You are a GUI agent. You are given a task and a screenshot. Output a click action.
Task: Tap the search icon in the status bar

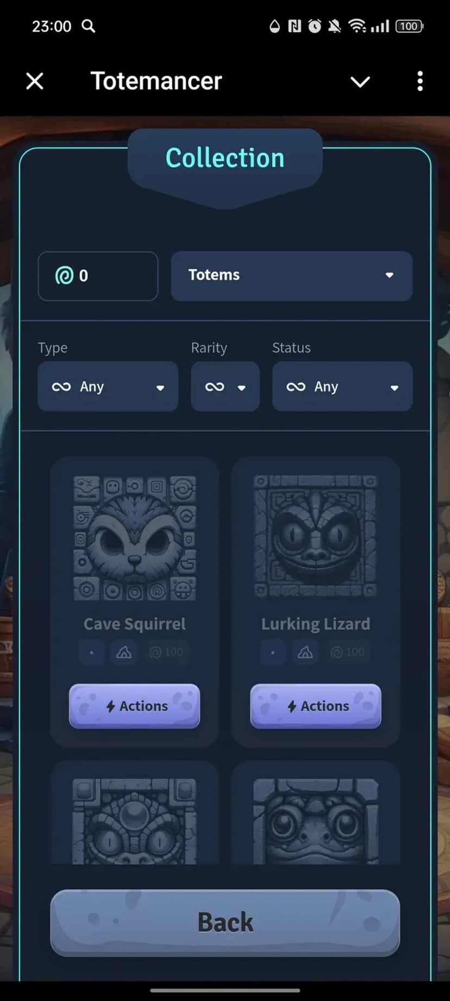(88, 26)
